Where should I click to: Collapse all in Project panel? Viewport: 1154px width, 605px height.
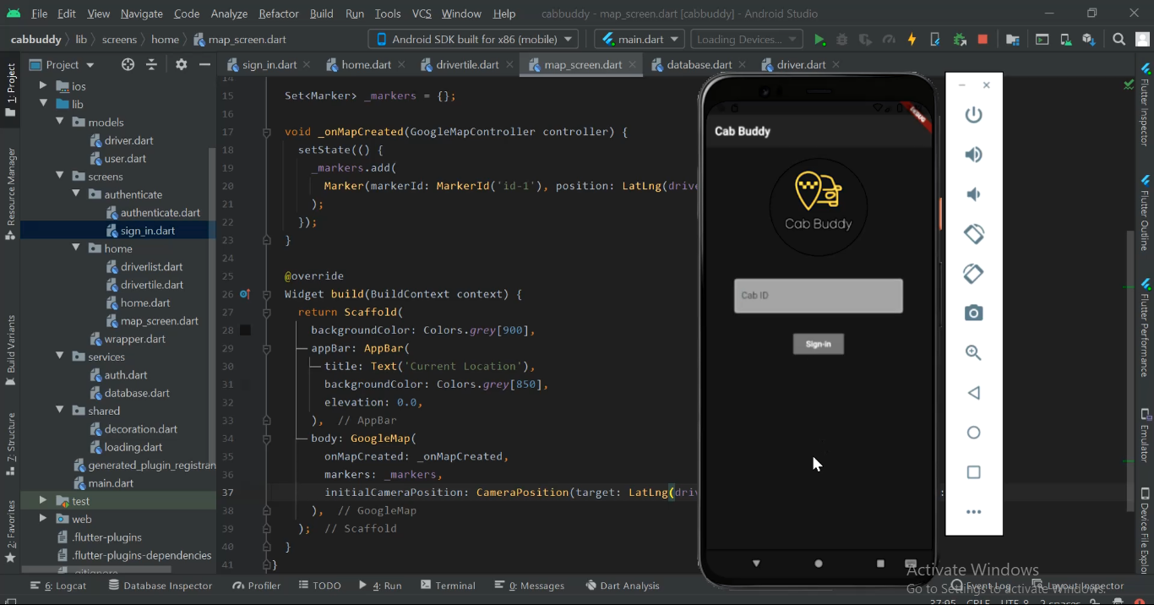pyautogui.click(x=151, y=64)
